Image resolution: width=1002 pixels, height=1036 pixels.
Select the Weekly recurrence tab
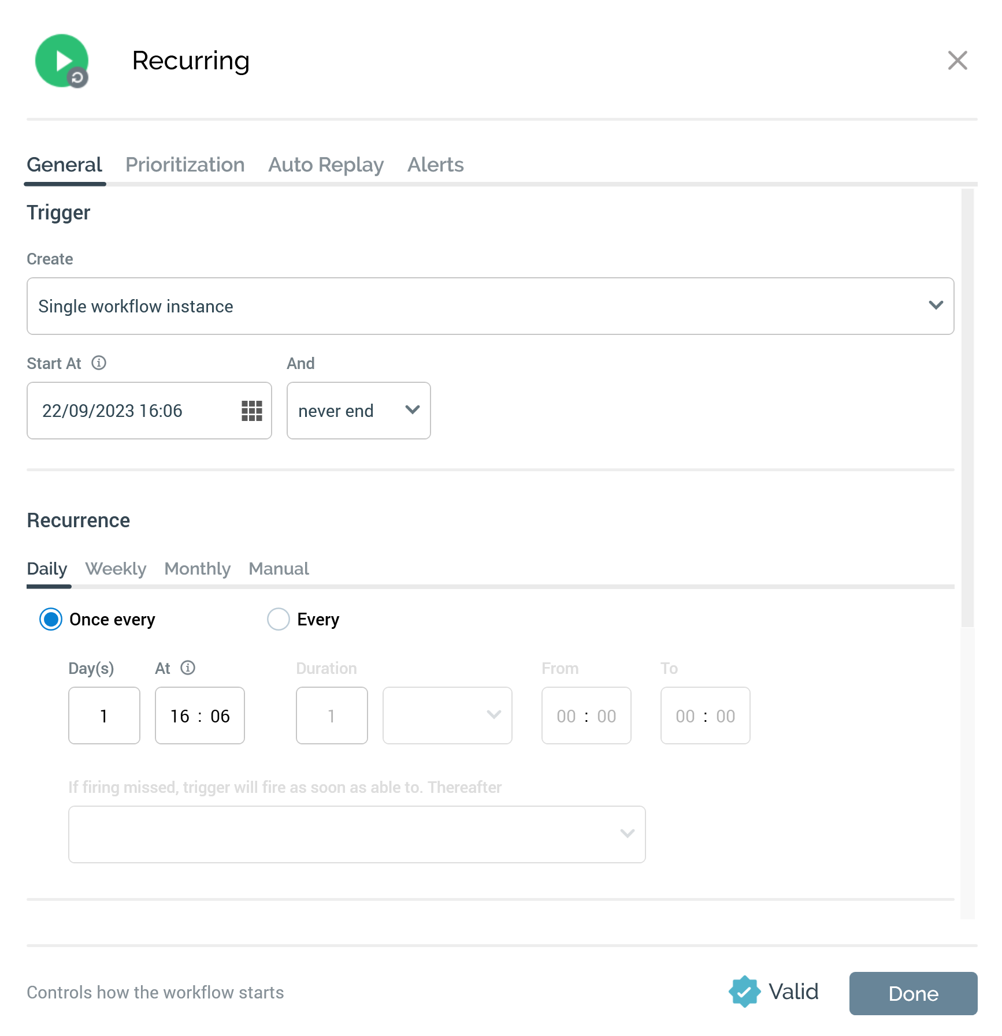click(x=116, y=569)
